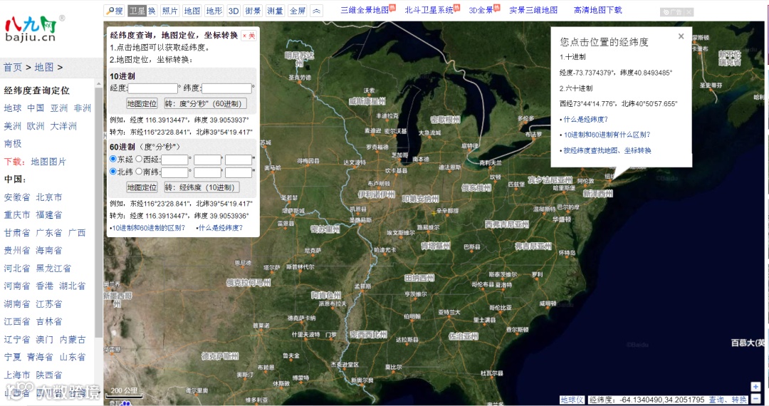Open the 大洋洲 sidebar link
769x406 pixels.
pos(63,126)
